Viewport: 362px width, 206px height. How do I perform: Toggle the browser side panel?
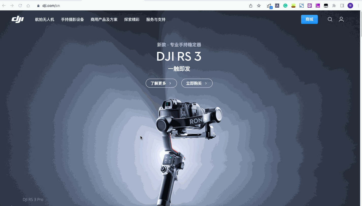(342, 6)
